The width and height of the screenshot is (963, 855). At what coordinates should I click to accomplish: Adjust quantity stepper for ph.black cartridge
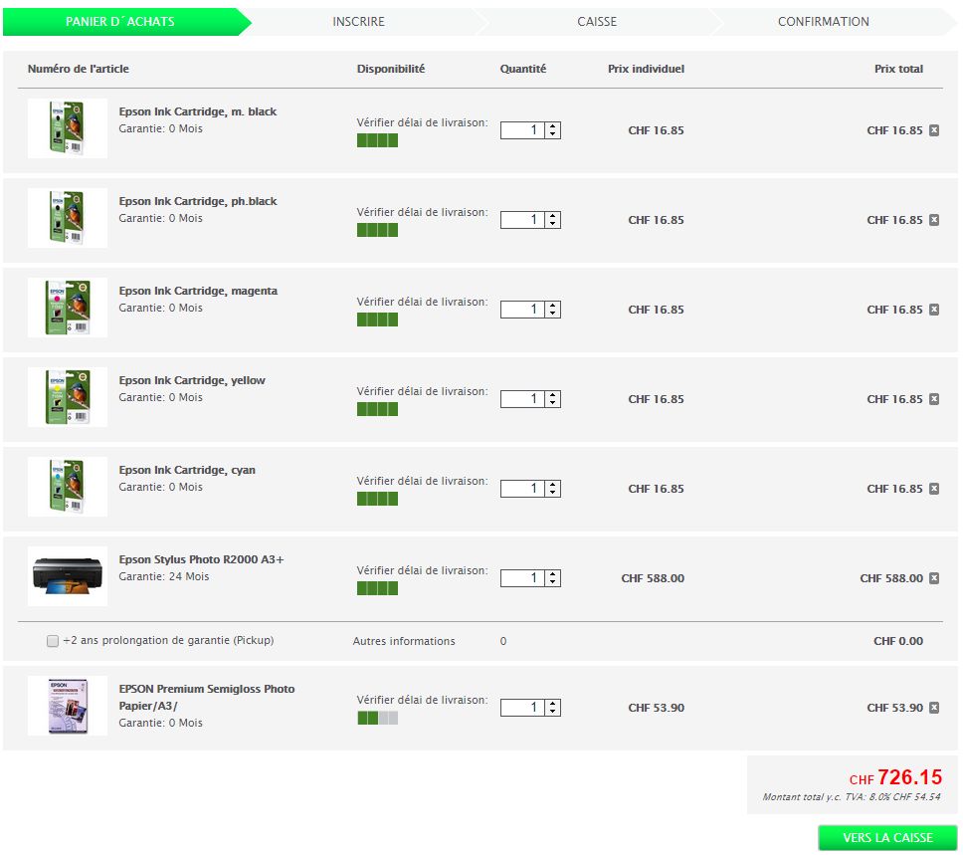coord(553,220)
